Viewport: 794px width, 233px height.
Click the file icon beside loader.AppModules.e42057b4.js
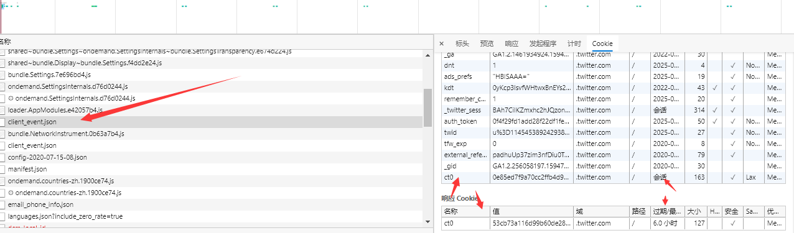point(2,110)
